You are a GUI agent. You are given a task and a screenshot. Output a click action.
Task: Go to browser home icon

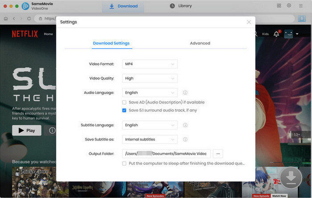click(6, 19)
